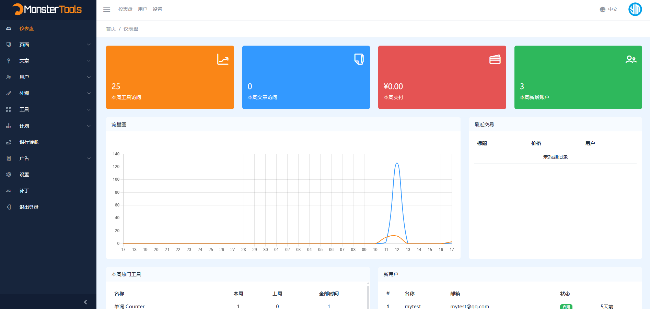Open 银行转账 in the sidebar

pos(29,142)
